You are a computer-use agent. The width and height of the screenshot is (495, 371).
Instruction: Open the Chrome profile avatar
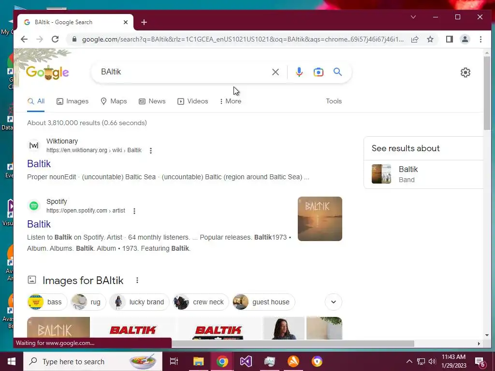point(465,39)
